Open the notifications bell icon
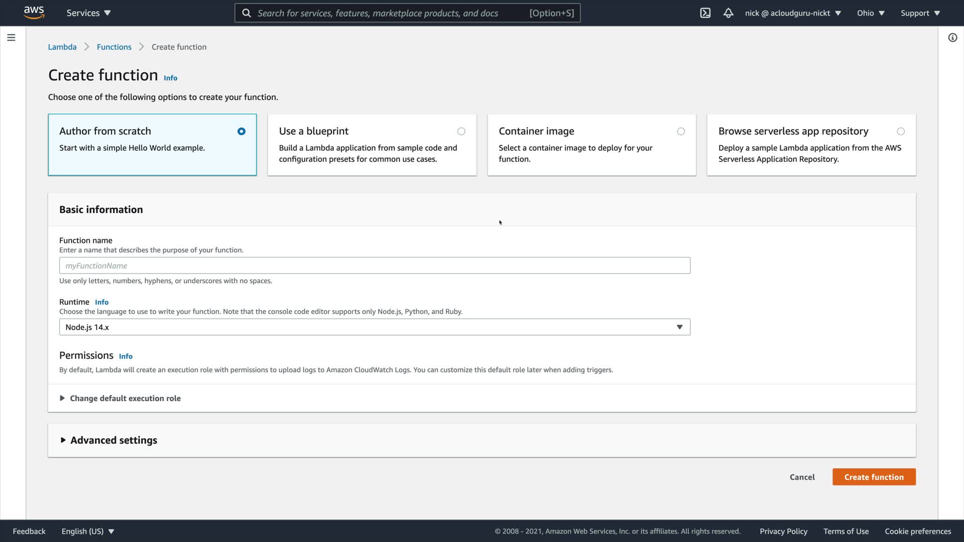This screenshot has height=542, width=964. pos(728,13)
